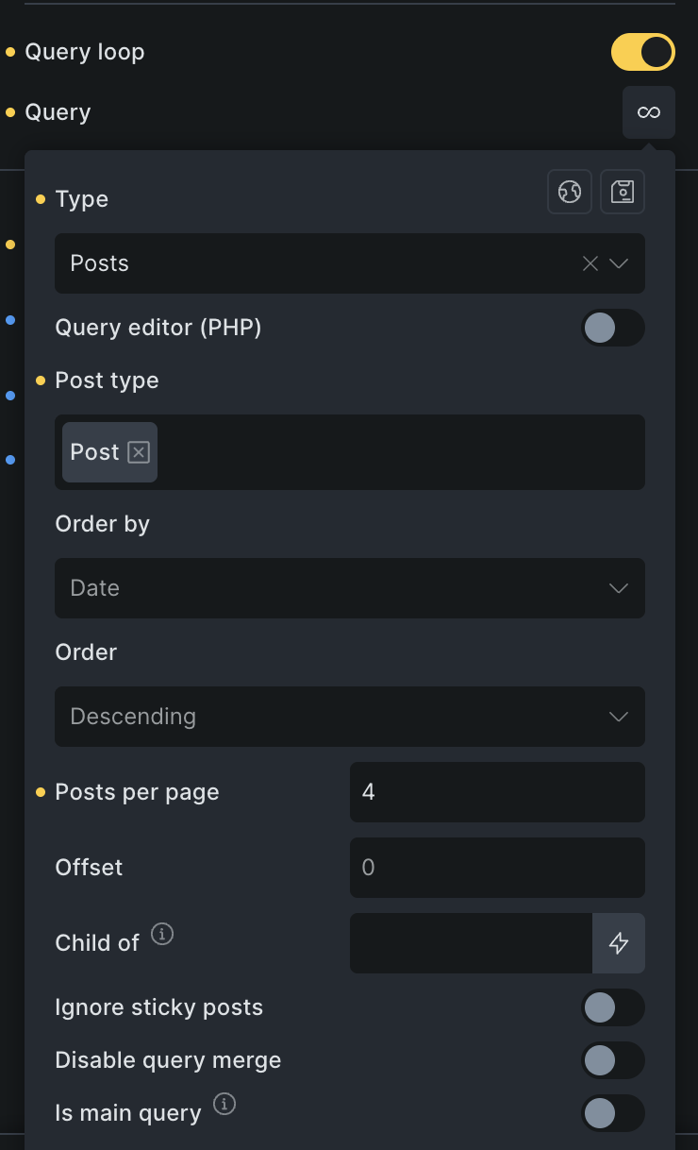698x1150 pixels.
Task: Toggle Disable query merge switch
Action: [x=613, y=1060]
